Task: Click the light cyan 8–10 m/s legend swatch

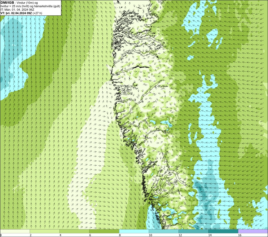Action: click(134, 231)
